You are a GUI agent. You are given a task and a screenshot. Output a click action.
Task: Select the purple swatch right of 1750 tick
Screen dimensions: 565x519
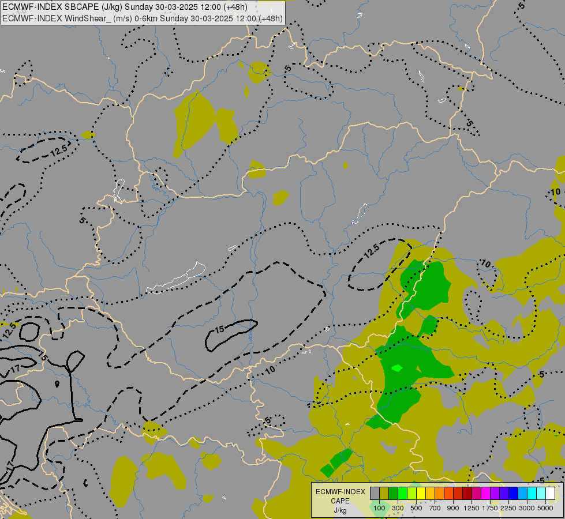495,494
